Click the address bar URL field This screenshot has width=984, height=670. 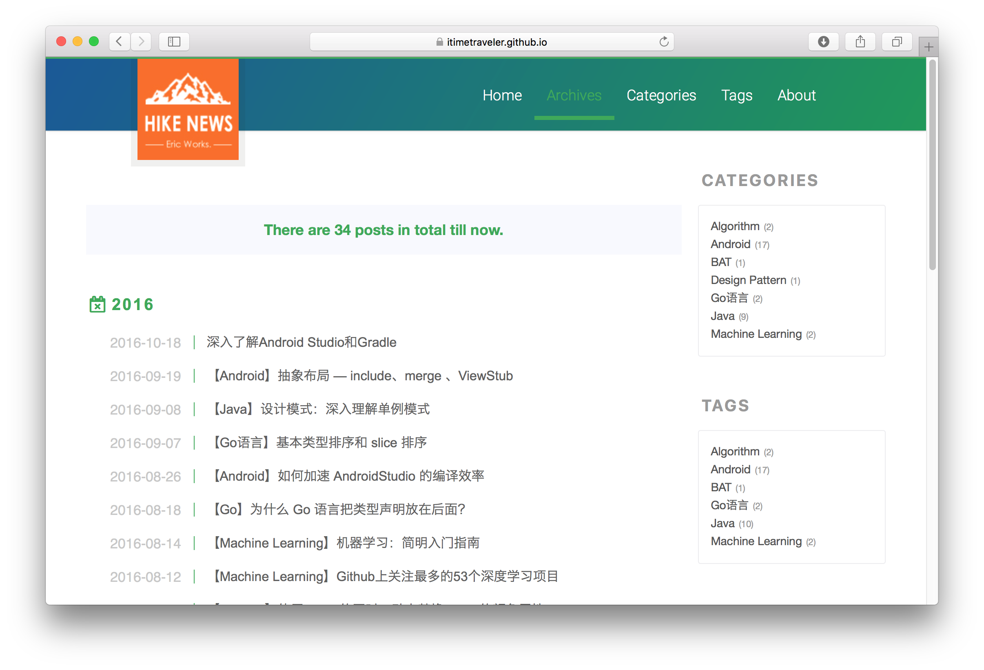click(x=491, y=42)
